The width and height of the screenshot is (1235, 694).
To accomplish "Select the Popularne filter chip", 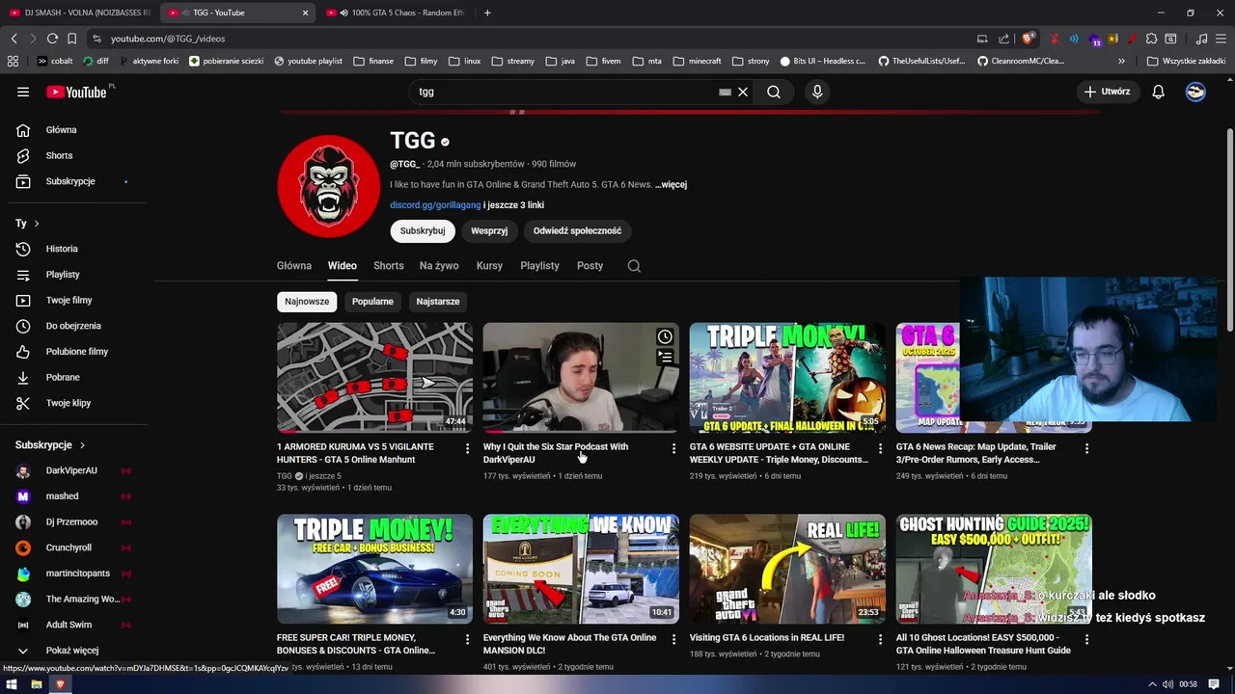I will coord(372,302).
